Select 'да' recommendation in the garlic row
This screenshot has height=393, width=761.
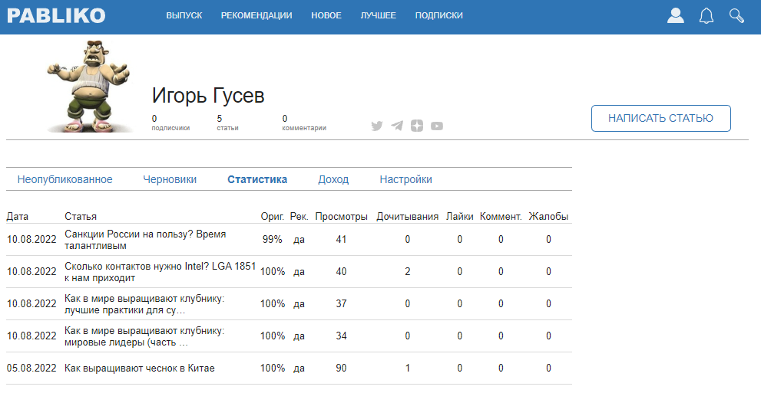(299, 368)
